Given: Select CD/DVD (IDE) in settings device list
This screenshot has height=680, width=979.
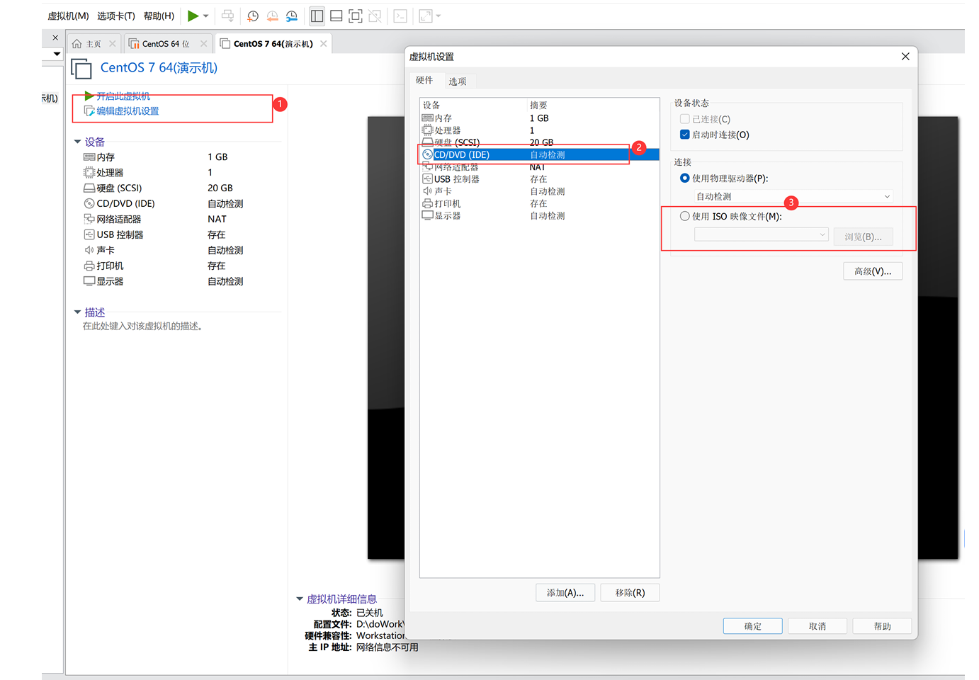Looking at the screenshot, I should [462, 154].
